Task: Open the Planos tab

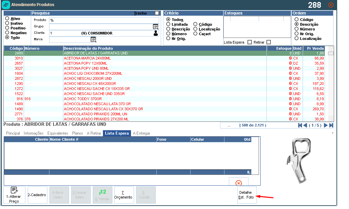Action: 78,133
